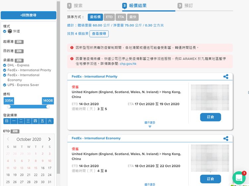Screen dimensions: 249x186
Task: Click the express package cube icon
Action: [10, 31]
